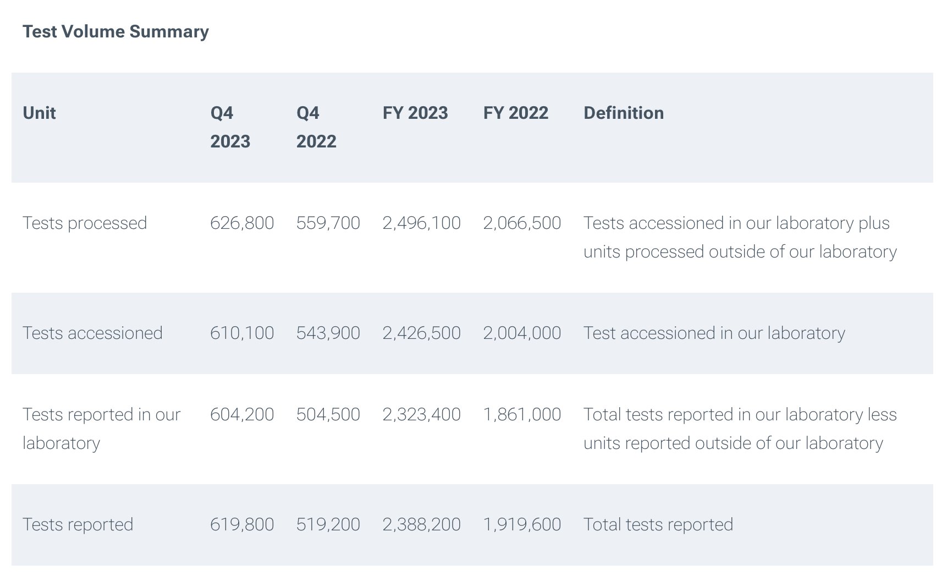Select the Tests processed row label
The image size is (947, 581).
pos(85,223)
